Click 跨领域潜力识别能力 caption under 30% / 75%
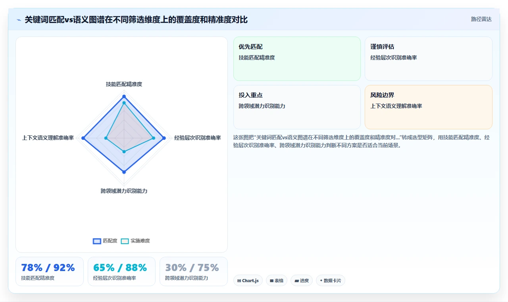 coord(187,278)
